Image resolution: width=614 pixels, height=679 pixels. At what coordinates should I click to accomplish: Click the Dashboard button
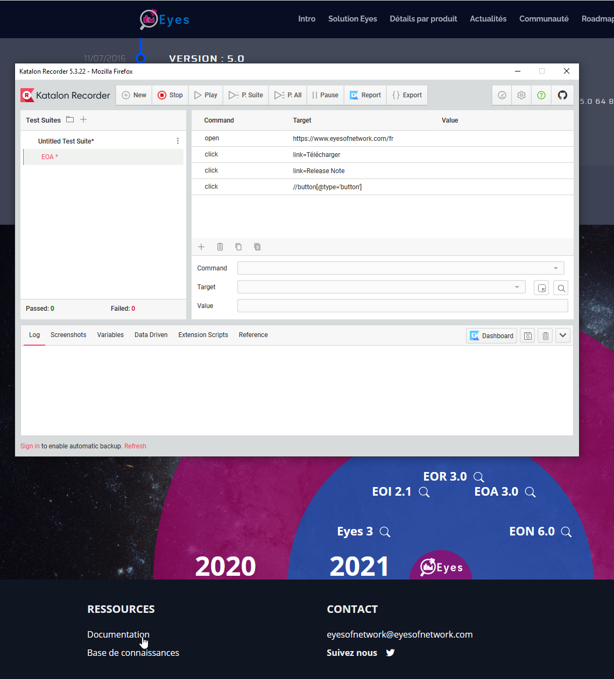[491, 336]
